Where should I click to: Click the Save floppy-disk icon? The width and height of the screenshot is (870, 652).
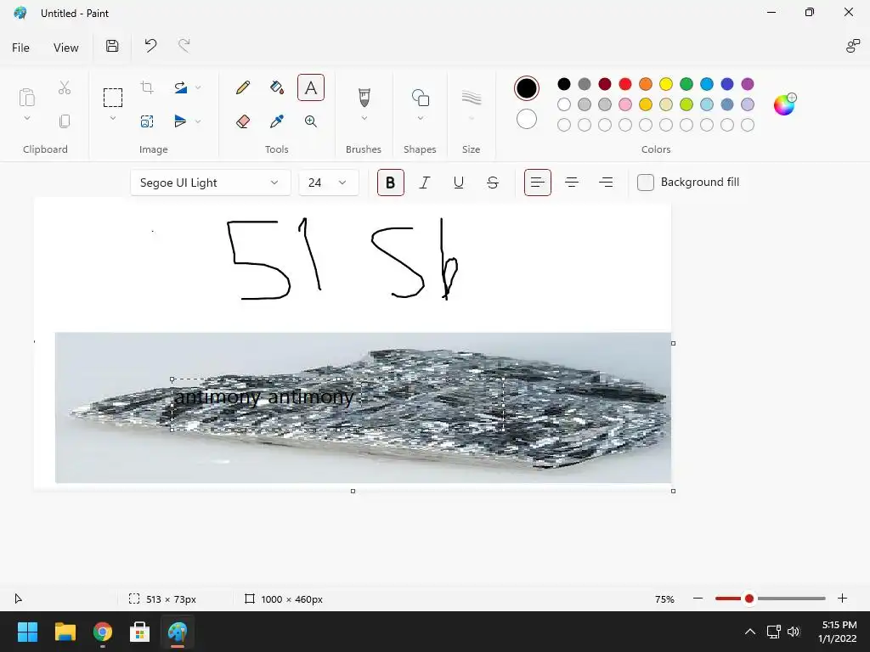click(x=112, y=46)
